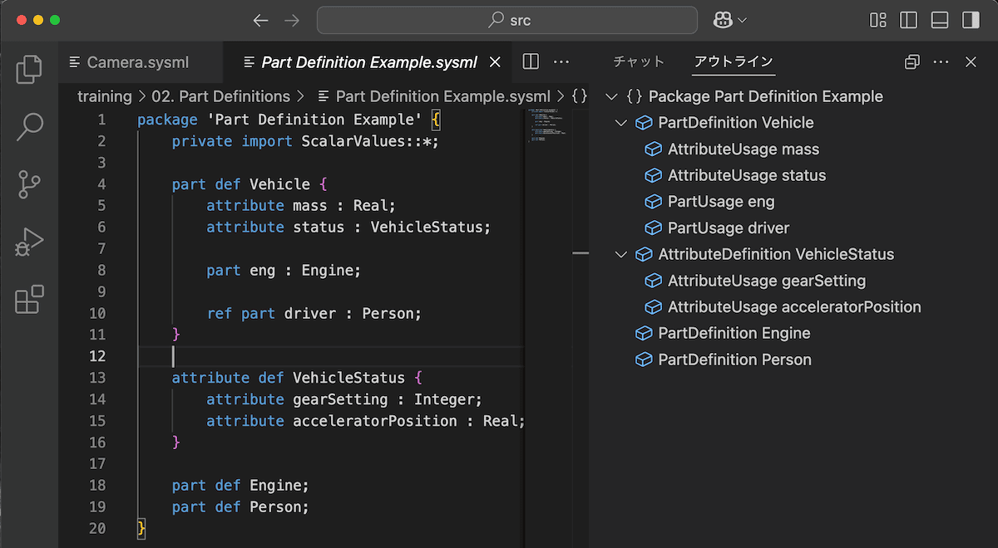Select PartDefinition Person in outline
Viewport: 998px width, 548px height.
[x=735, y=360]
